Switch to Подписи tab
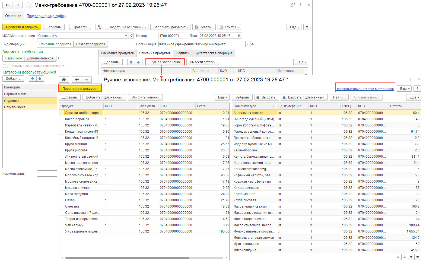The height and width of the screenshot is (261, 423). click(183, 53)
